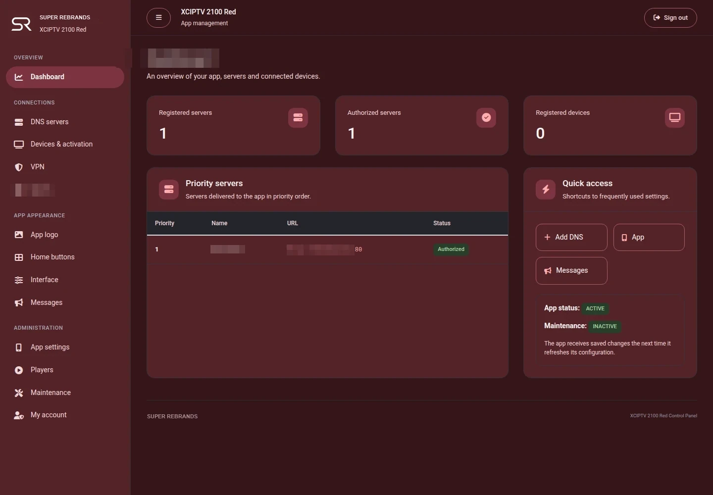Click the Devices & activation monitor icon
Image resolution: width=713 pixels, height=495 pixels.
(19, 145)
